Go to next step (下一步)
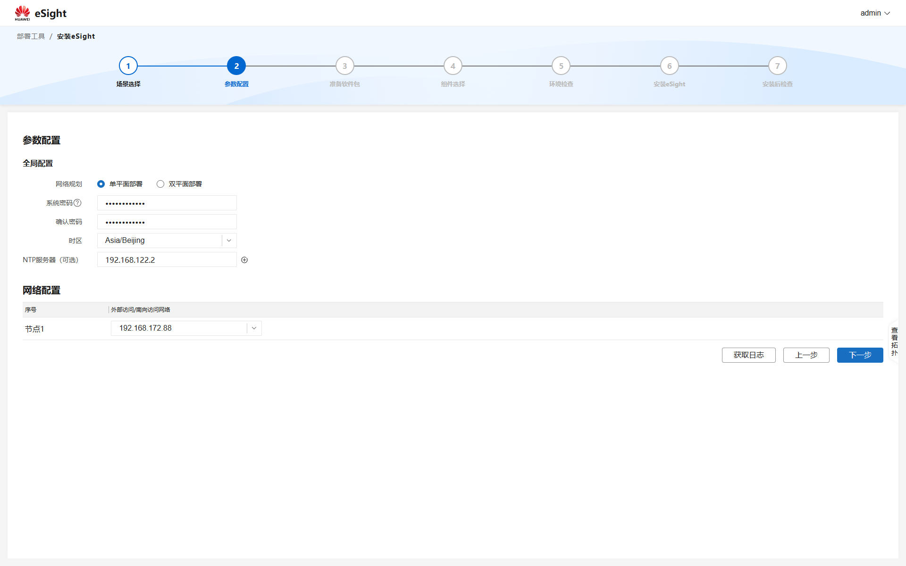 pos(860,355)
